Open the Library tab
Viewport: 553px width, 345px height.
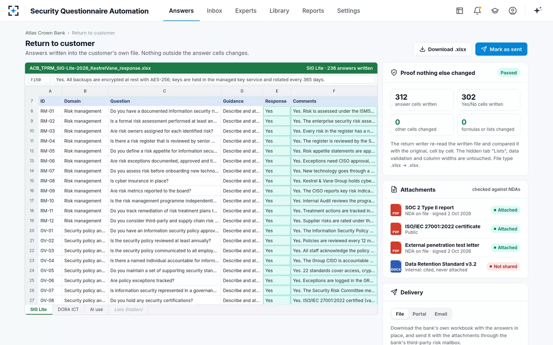[279, 11]
